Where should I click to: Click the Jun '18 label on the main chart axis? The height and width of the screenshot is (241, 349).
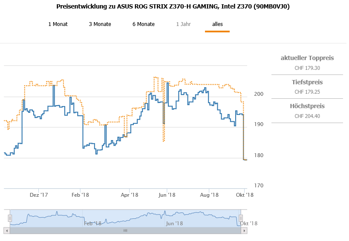[167, 195]
